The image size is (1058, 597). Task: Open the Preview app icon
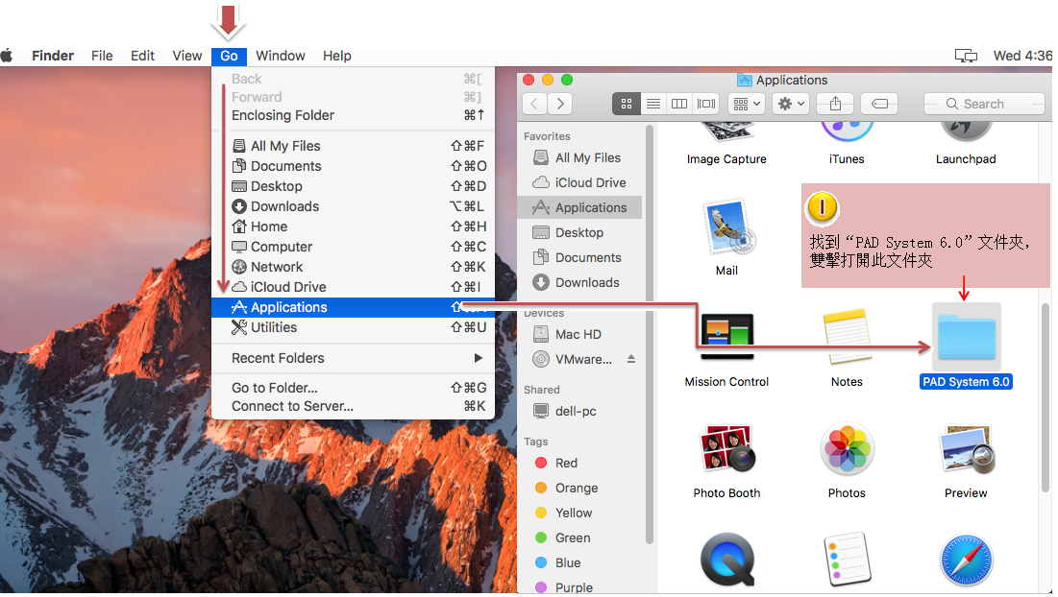pos(967,449)
